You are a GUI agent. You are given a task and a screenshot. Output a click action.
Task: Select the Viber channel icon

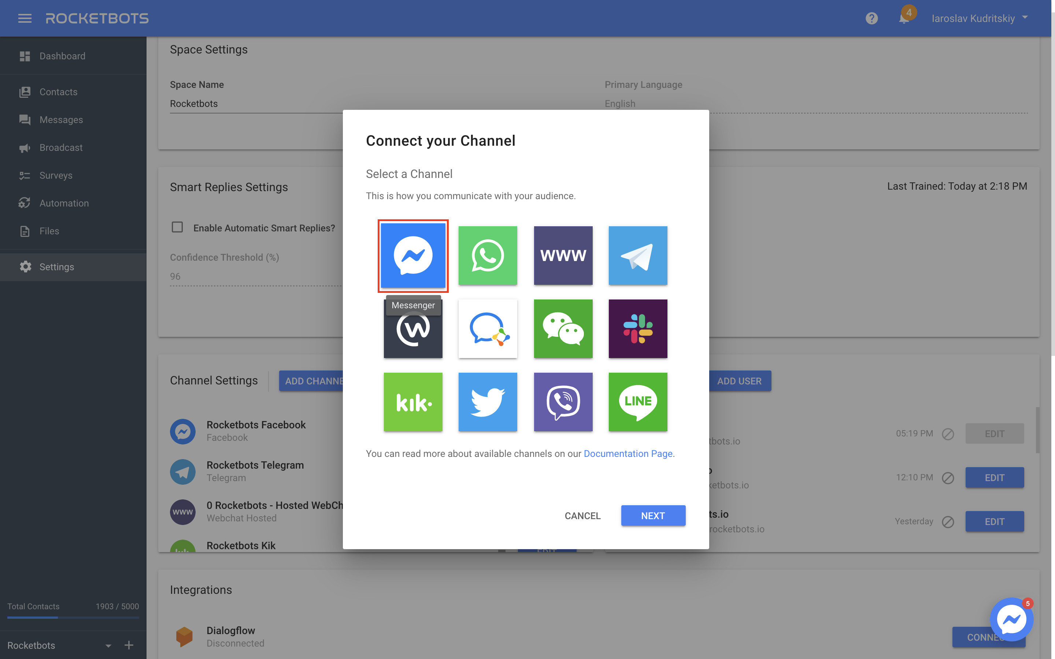pyautogui.click(x=563, y=402)
